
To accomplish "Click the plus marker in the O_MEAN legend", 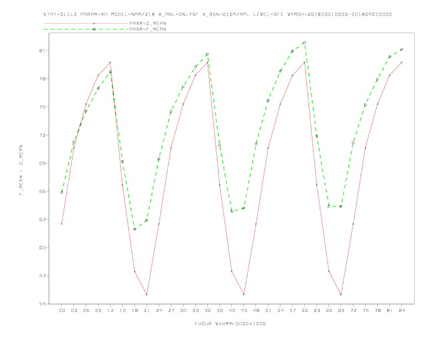I will 94,23.
